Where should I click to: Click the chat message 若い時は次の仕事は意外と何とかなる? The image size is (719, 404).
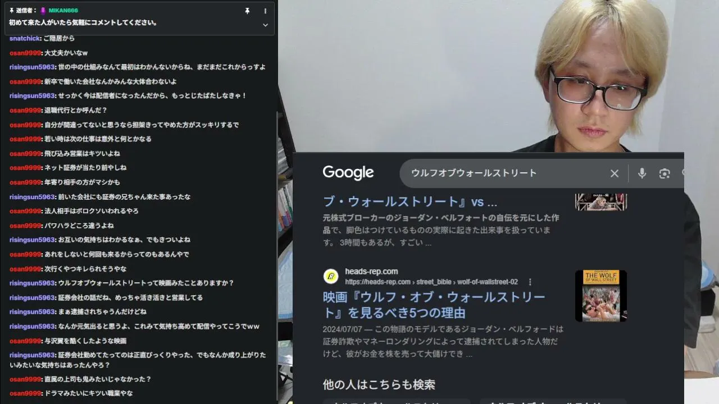tap(98, 139)
